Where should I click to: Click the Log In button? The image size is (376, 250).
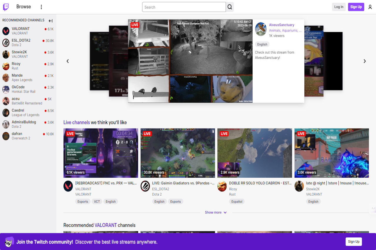[x=339, y=6]
